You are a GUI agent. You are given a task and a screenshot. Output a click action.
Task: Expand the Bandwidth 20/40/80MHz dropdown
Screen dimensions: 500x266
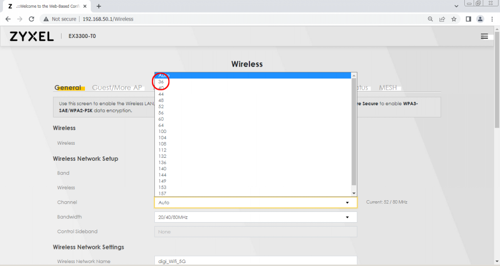click(x=255, y=217)
